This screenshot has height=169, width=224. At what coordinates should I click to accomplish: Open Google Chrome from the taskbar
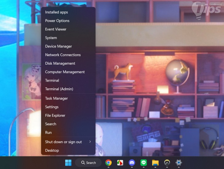pyautogui.click(x=108, y=163)
